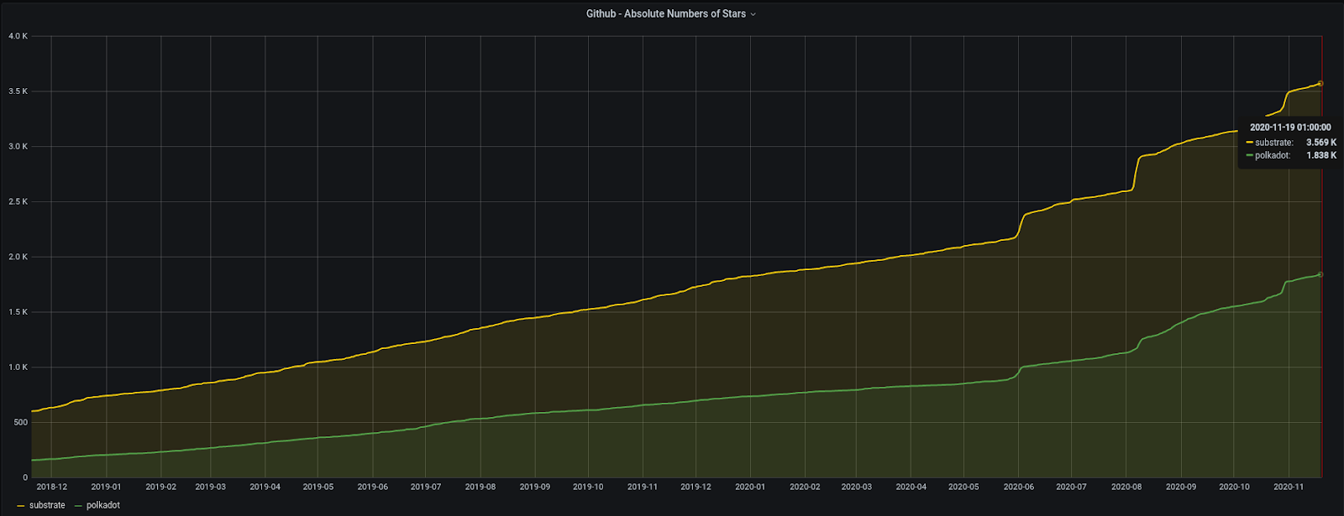This screenshot has width=1344, height=516.
Task: Click the green polkadot legend color line
Action: 78,506
